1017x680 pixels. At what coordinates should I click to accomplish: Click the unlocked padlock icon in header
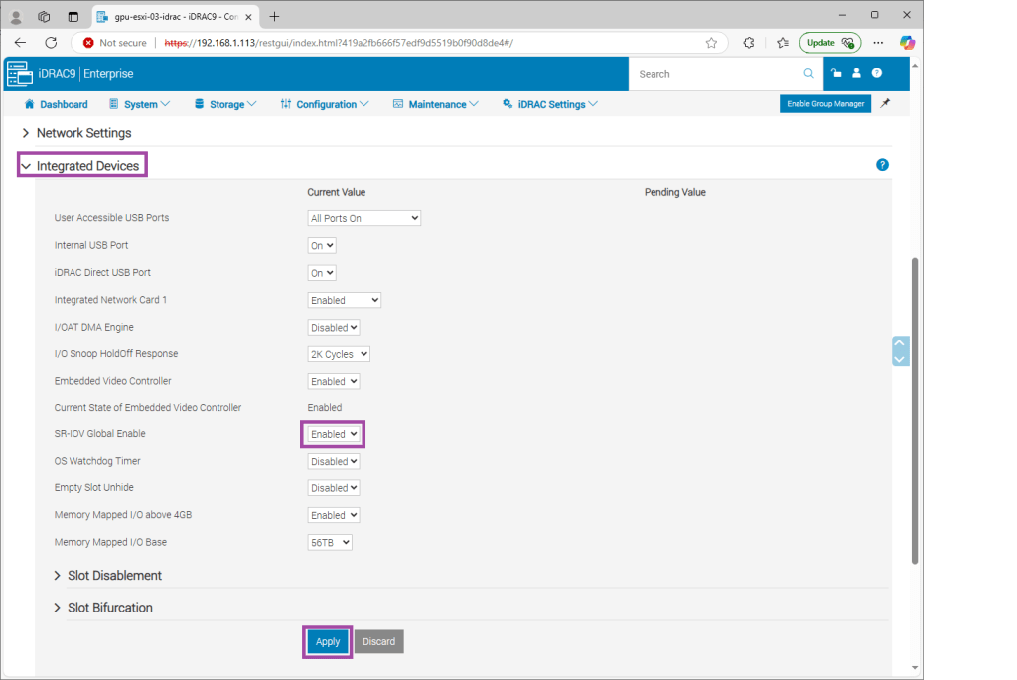(836, 73)
